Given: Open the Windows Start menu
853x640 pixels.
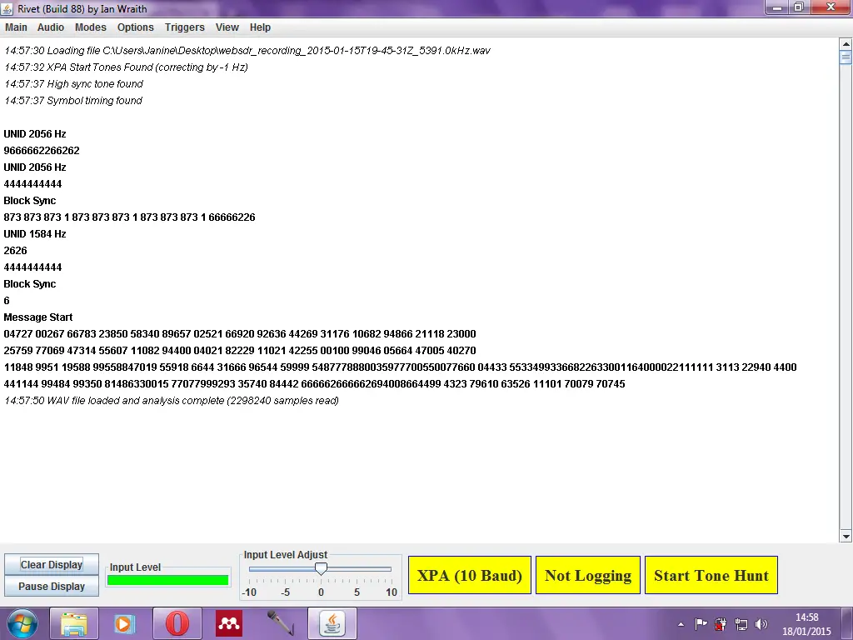Looking at the screenshot, I should 22,623.
